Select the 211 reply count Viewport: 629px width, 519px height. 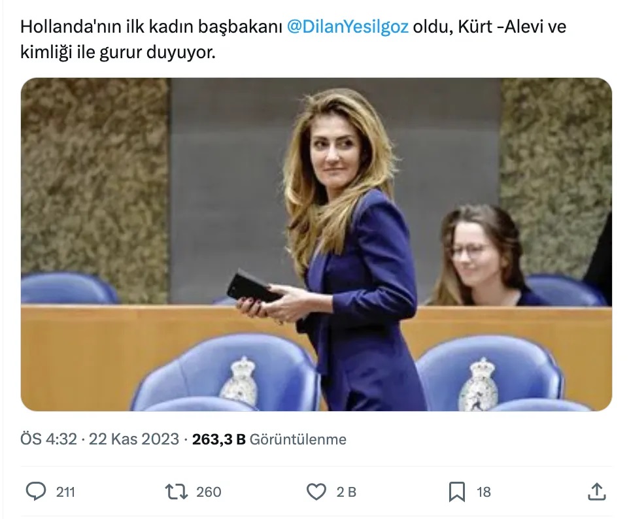tap(65, 492)
